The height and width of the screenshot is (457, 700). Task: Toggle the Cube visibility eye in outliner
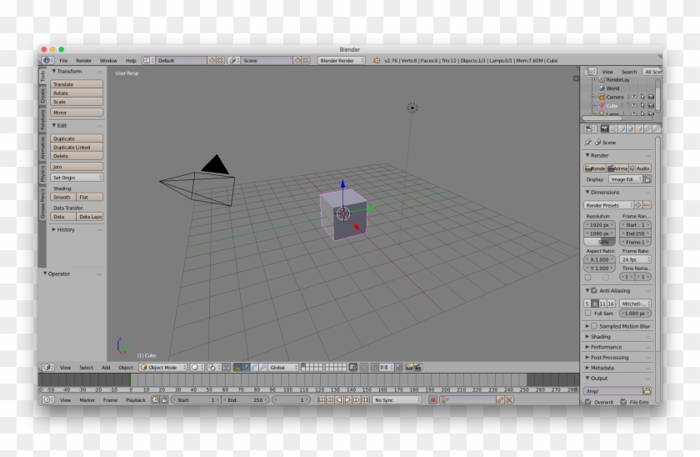(633, 105)
